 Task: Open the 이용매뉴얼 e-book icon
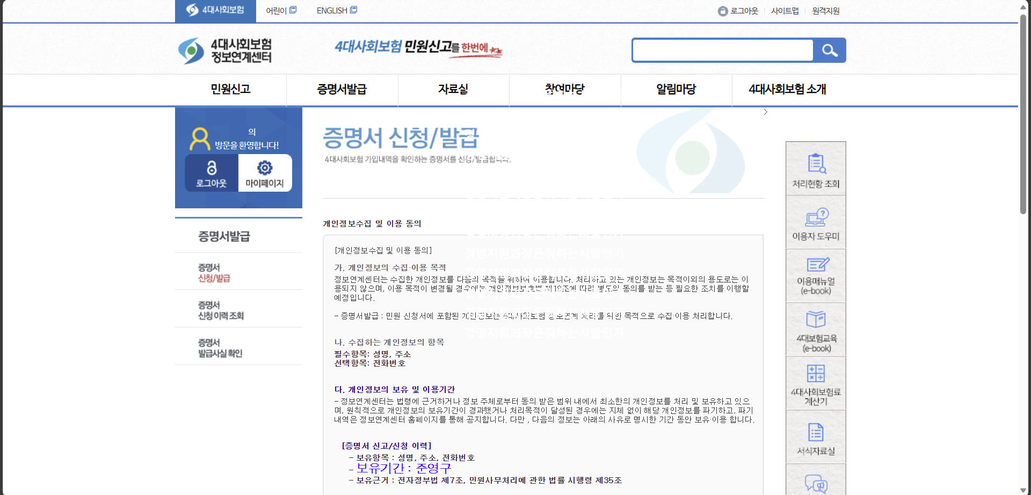815,275
